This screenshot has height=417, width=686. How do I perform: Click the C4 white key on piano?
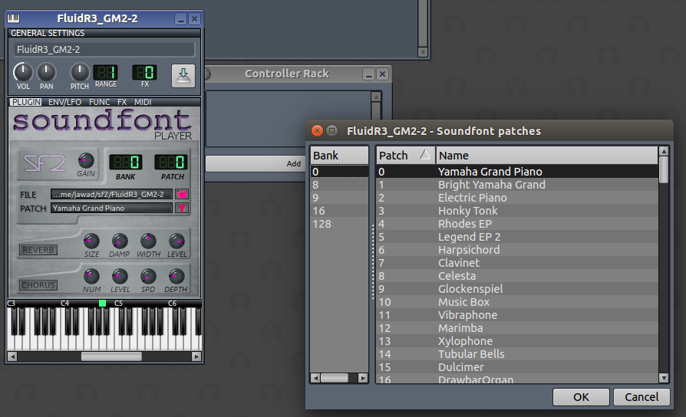65,341
